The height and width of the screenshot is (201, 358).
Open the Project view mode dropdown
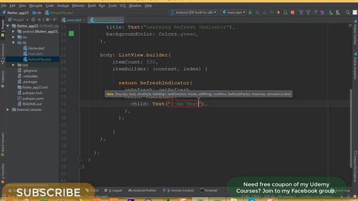tap(18, 20)
